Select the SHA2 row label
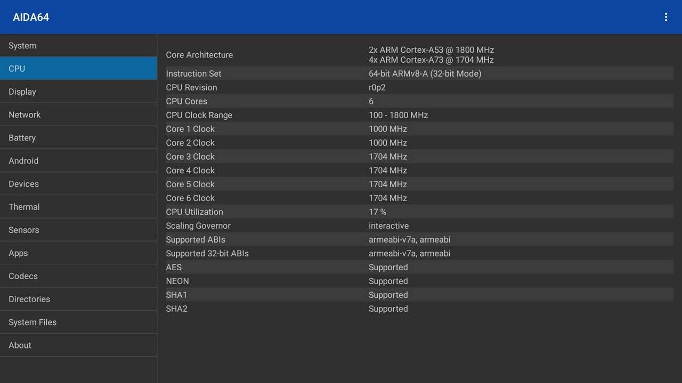The image size is (682, 383). [176, 309]
